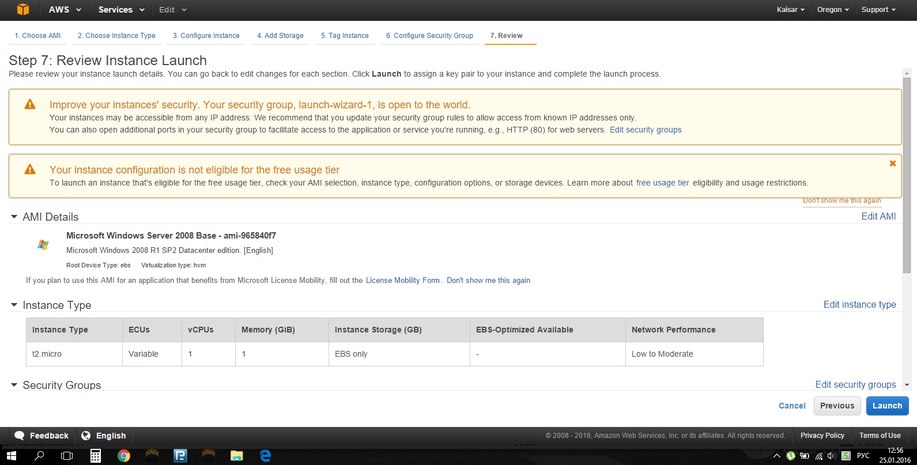Click the 'Network Performance' column header

(x=694, y=330)
